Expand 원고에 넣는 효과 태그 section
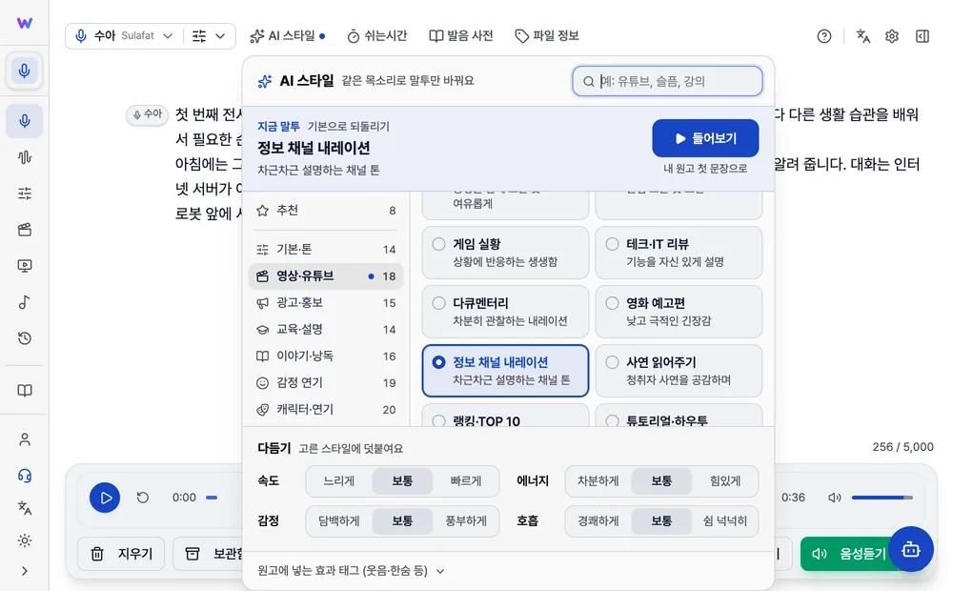The image size is (953, 591). (x=352, y=571)
